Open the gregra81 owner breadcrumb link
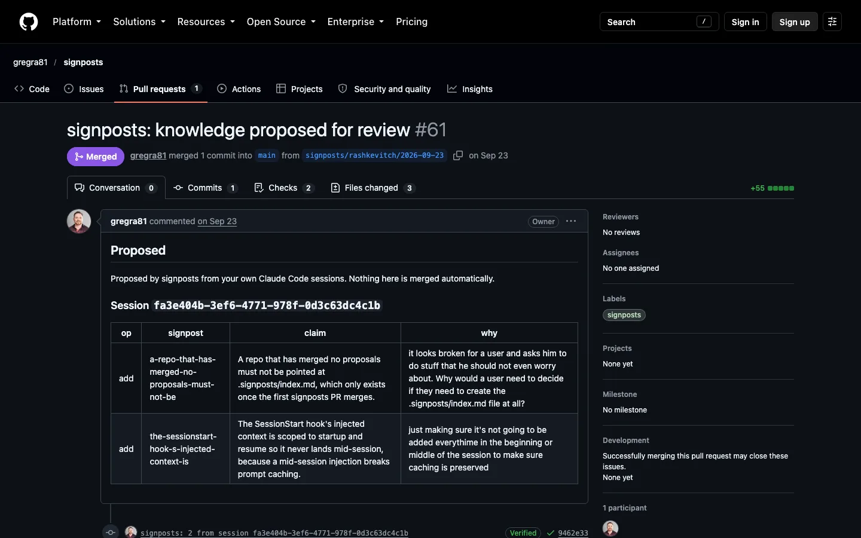The image size is (861, 538). (x=30, y=62)
